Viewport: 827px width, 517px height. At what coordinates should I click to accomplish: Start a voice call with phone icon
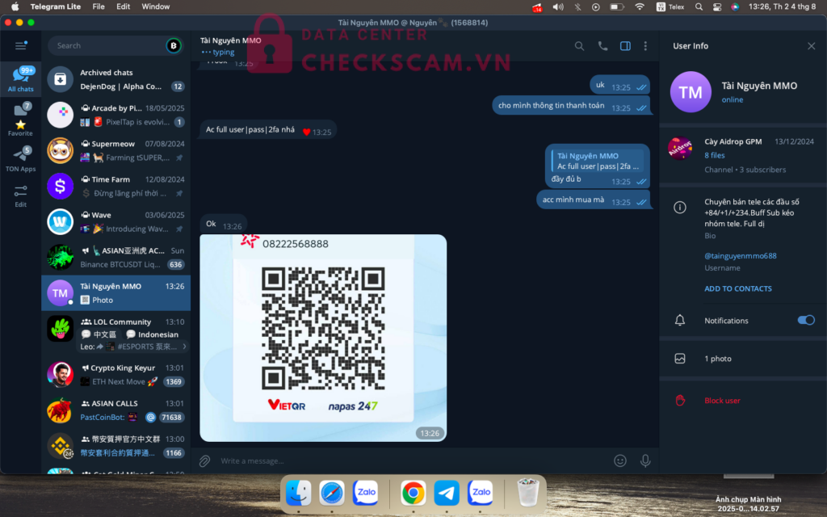602,46
